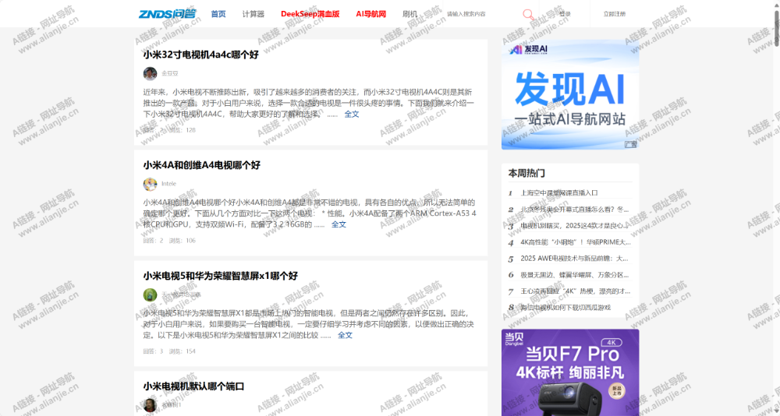
Task: Open hot item 王心凌再回应"4K"热梗
Action: click(576, 291)
